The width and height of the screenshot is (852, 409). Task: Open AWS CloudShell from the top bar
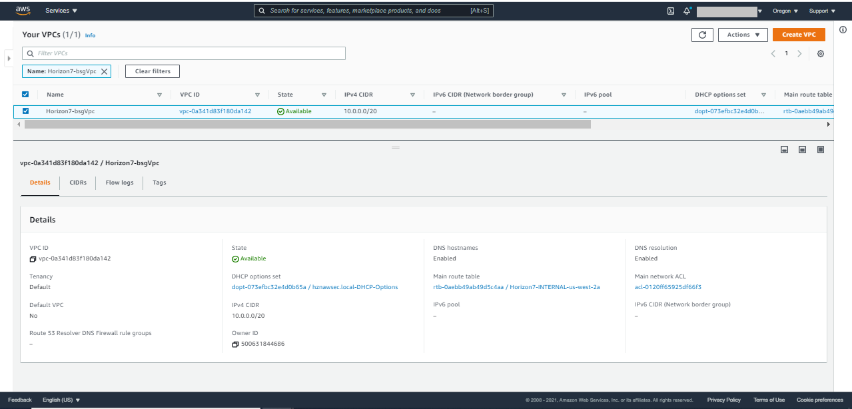[670, 11]
